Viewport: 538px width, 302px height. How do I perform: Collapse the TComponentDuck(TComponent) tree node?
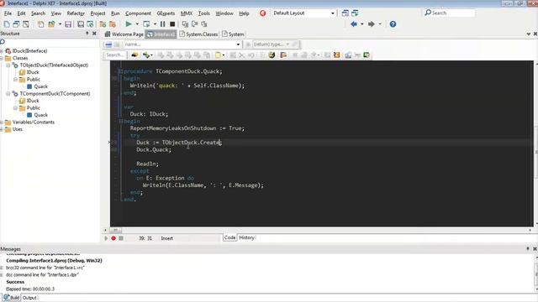(8, 93)
